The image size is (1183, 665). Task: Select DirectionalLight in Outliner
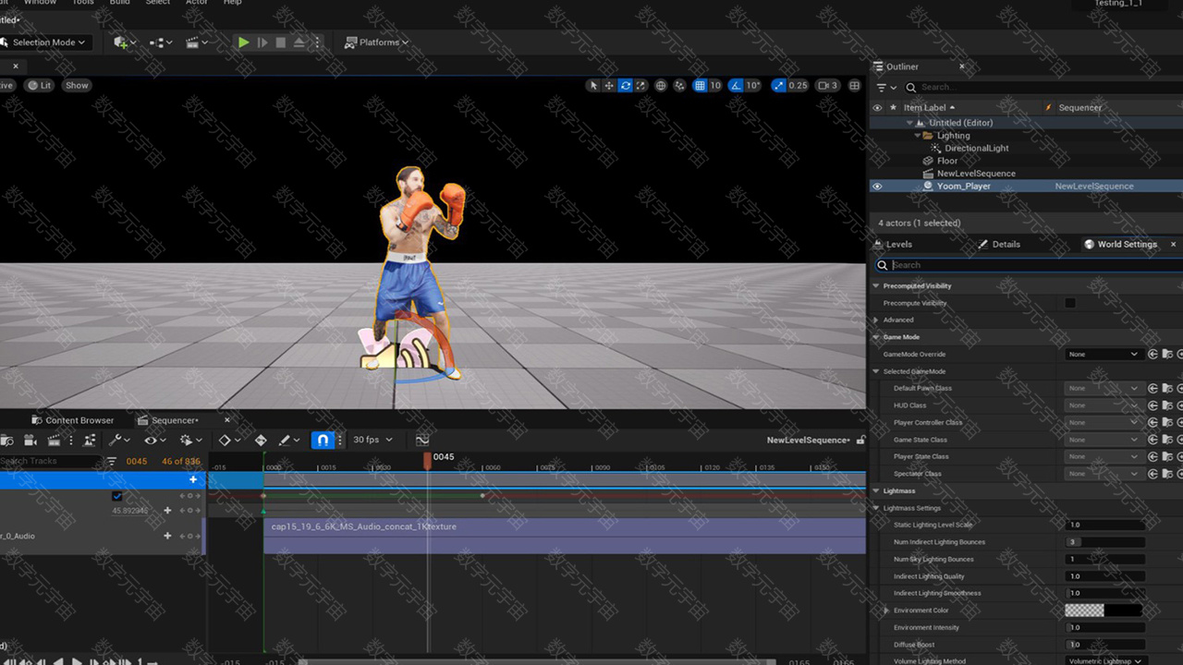tap(976, 148)
